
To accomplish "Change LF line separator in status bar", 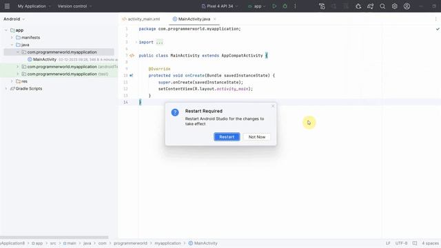I will (388, 243).
